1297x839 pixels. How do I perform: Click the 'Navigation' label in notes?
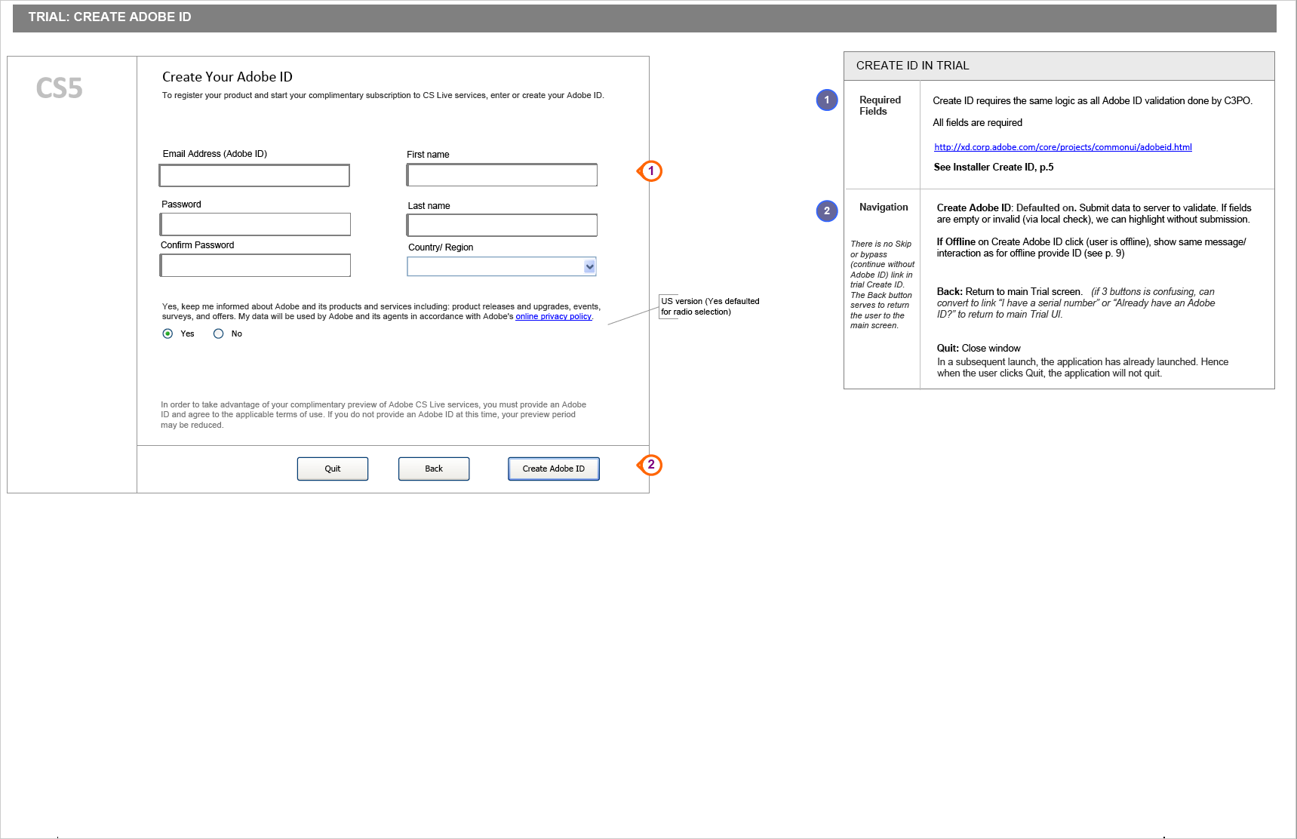[884, 207]
